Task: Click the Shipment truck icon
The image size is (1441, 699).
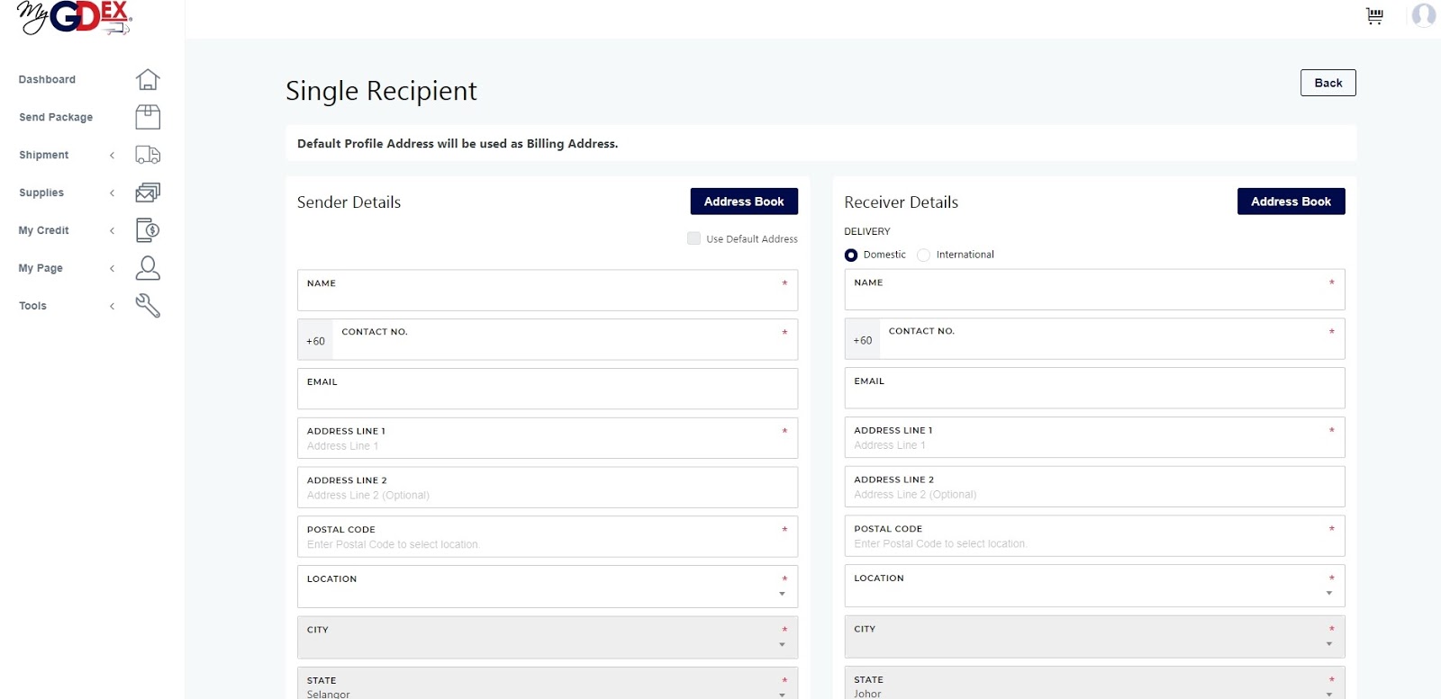Action: tap(148, 155)
